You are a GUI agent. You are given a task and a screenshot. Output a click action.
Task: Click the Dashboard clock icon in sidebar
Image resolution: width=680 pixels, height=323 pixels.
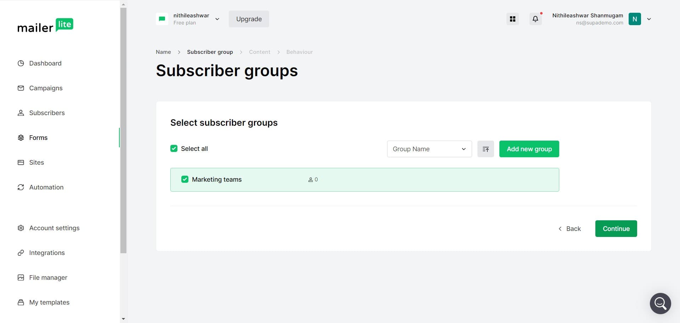21,63
